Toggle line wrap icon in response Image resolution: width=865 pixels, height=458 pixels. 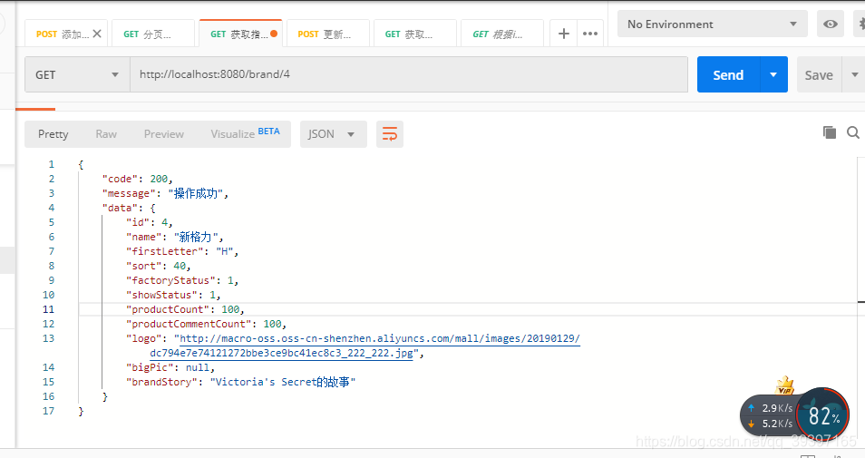[390, 134]
